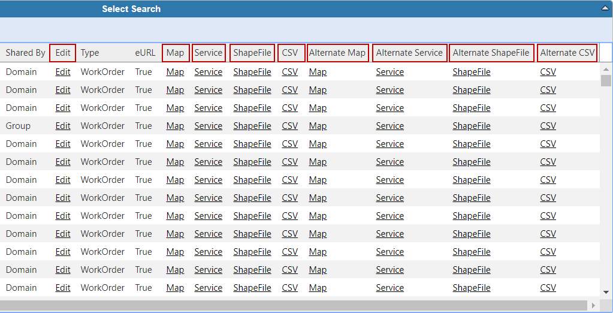Viewport: 613px width, 313px height.
Task: Click the first row's Edit link
Action: [63, 72]
